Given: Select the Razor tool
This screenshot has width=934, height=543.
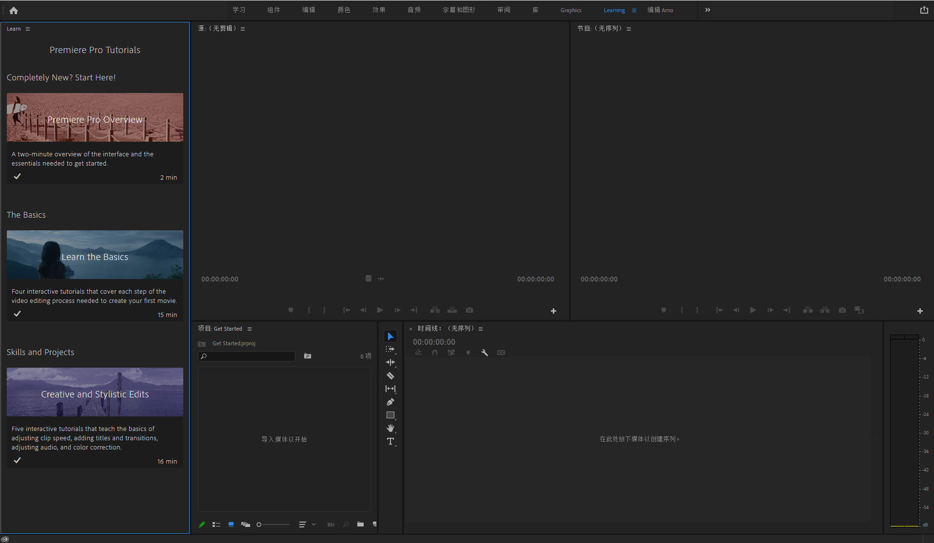Looking at the screenshot, I should tap(390, 375).
